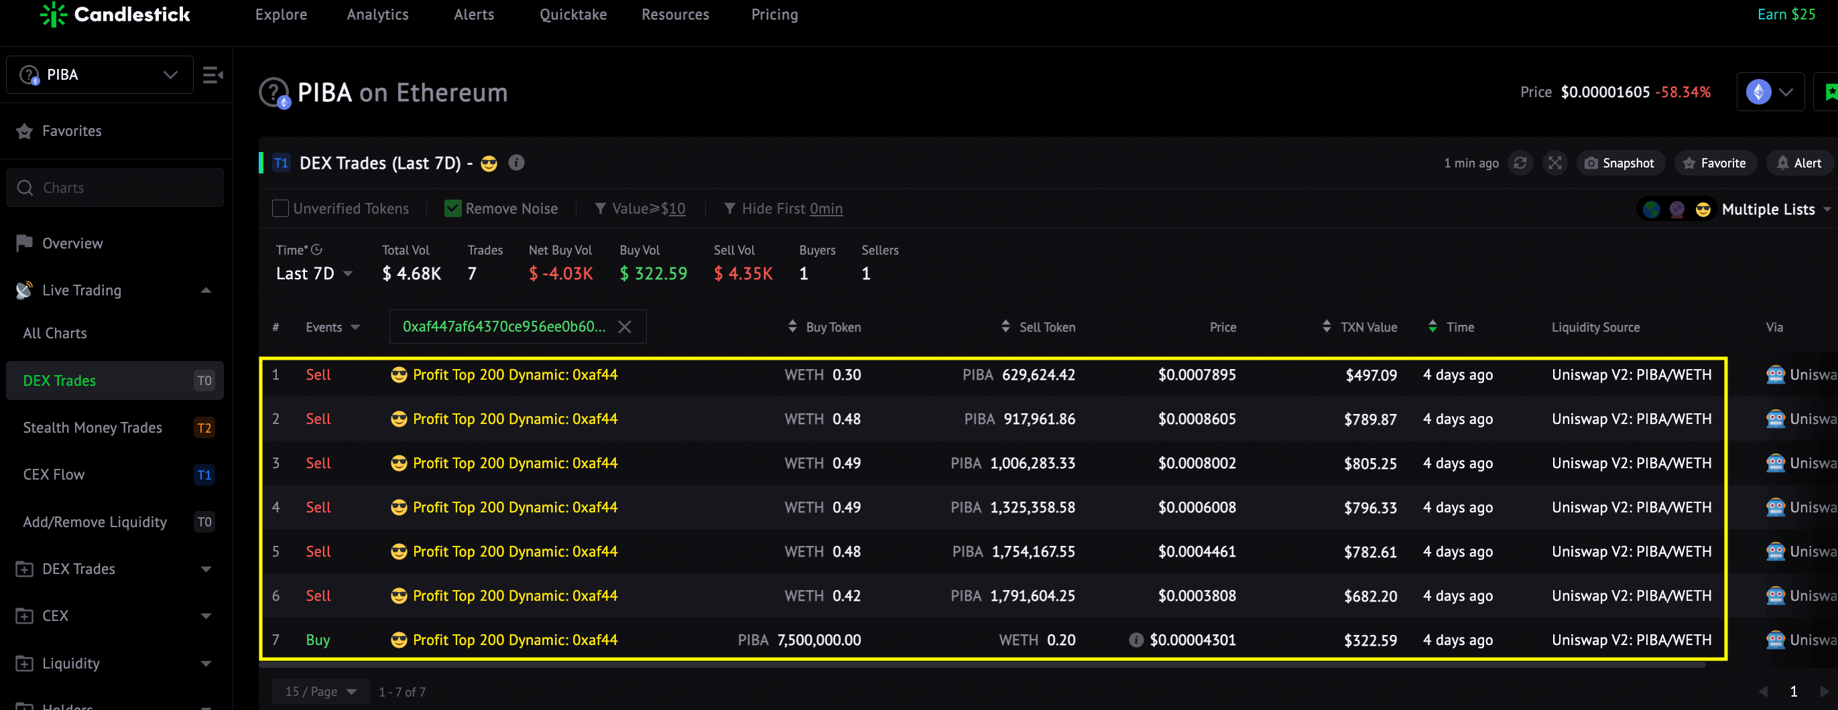Image resolution: width=1838 pixels, height=710 pixels.
Task: Click the Ethereum chain icon
Action: (x=1758, y=92)
